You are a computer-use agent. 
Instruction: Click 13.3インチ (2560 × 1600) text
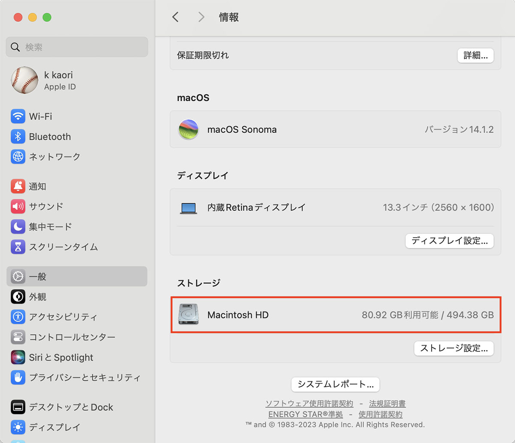click(439, 208)
